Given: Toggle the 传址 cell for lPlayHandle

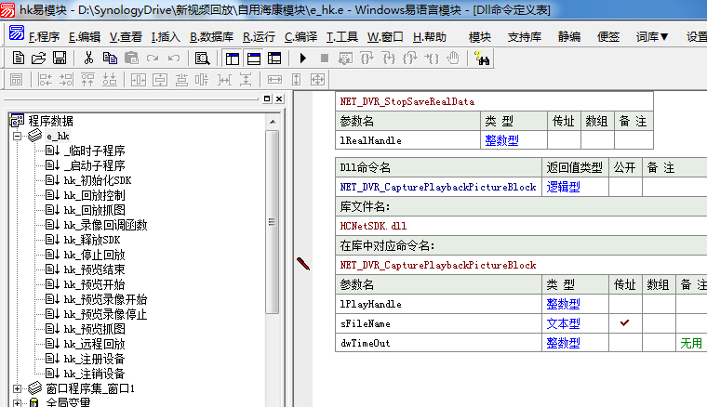Looking at the screenshot, I should [624, 304].
